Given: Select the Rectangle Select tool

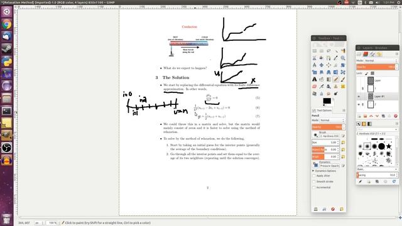Looking at the screenshot, I should pos(314,51).
